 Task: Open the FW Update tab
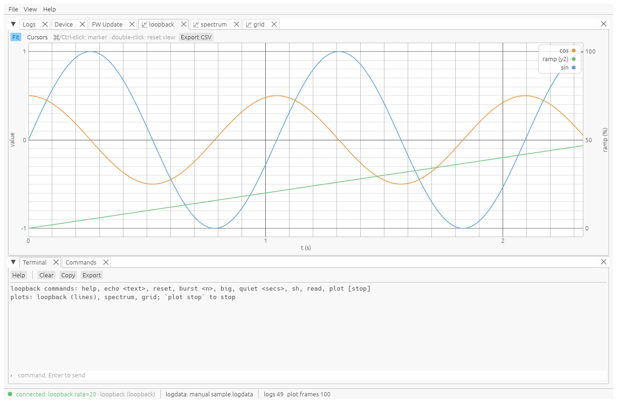[x=107, y=24]
